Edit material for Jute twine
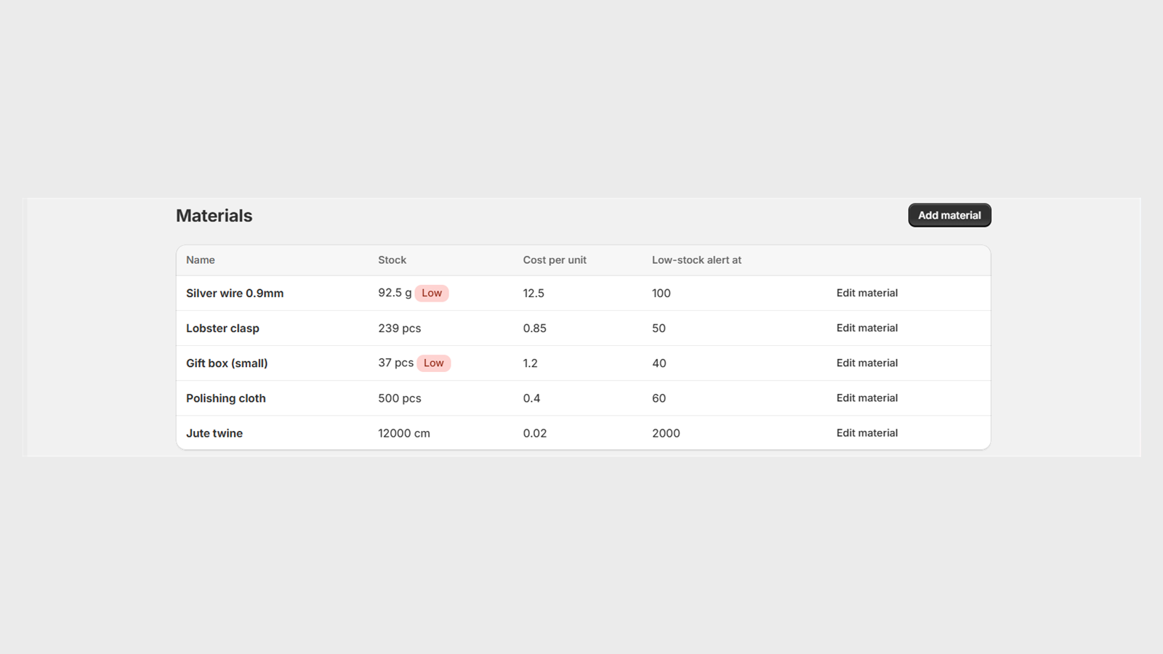Image resolution: width=1163 pixels, height=654 pixels. pos(866,432)
